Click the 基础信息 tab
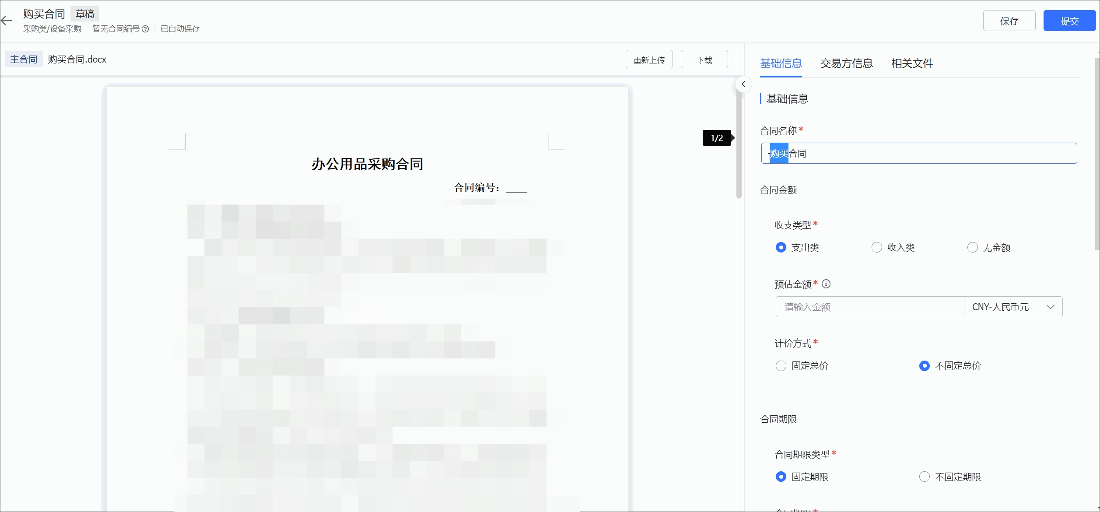1100x512 pixels. click(781, 63)
